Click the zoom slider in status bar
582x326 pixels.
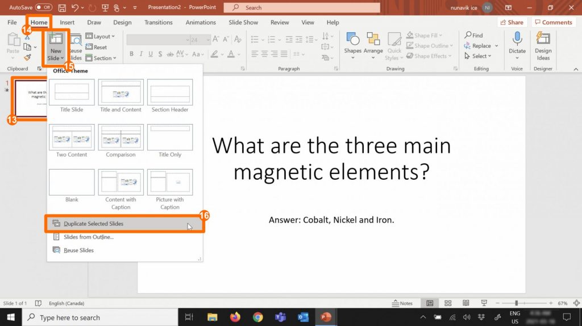pyautogui.click(x=517, y=303)
